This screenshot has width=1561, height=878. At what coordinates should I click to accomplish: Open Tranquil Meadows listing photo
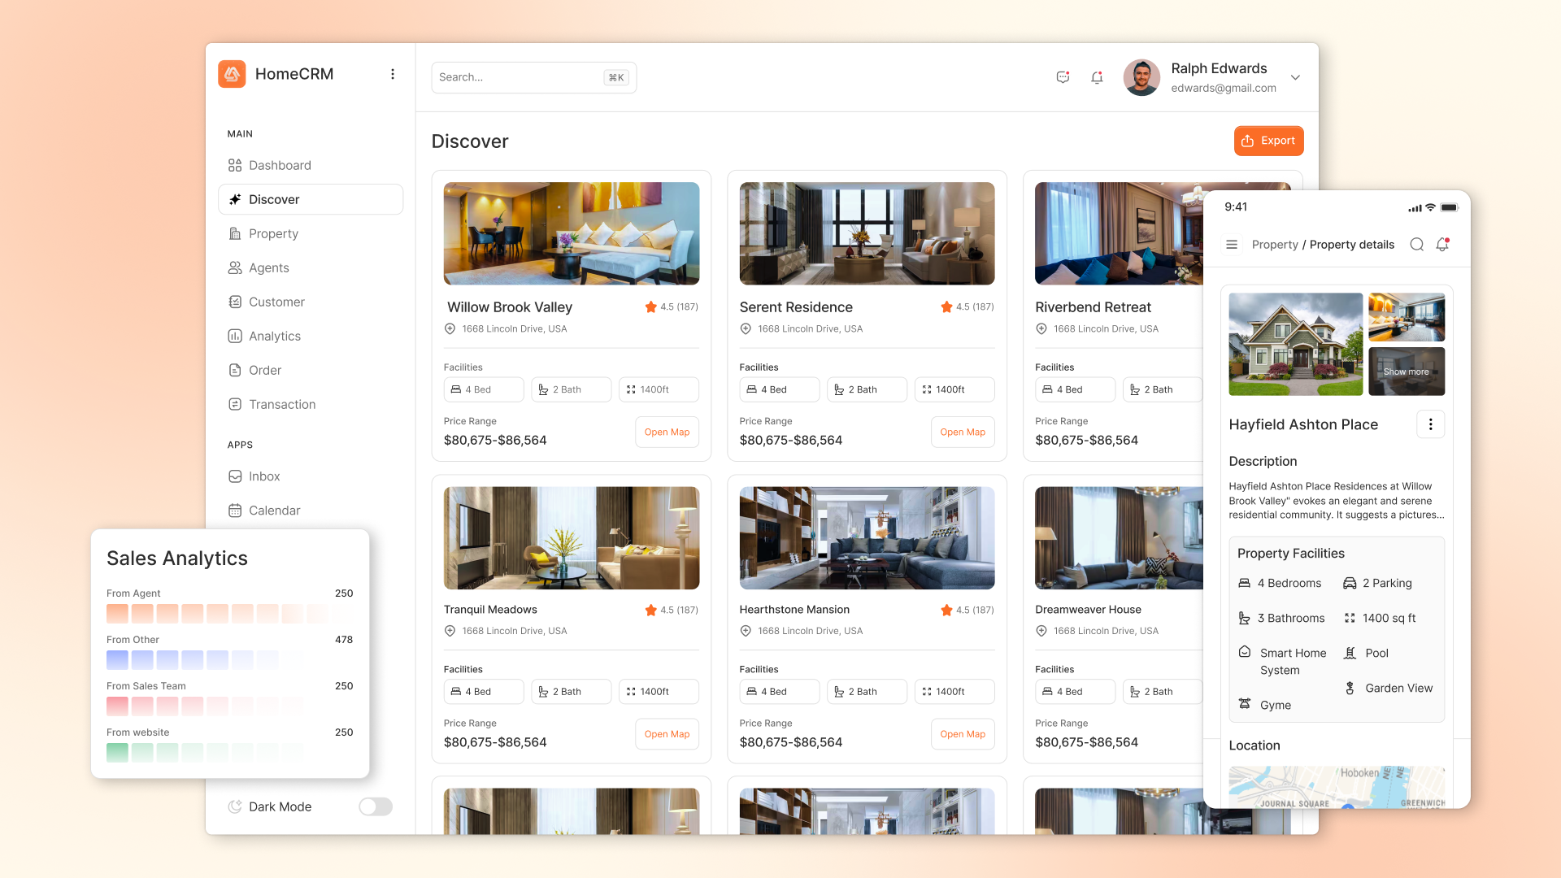pos(572,538)
